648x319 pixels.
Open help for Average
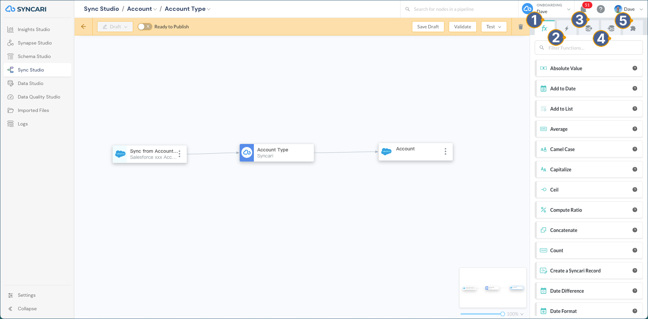tap(635, 129)
